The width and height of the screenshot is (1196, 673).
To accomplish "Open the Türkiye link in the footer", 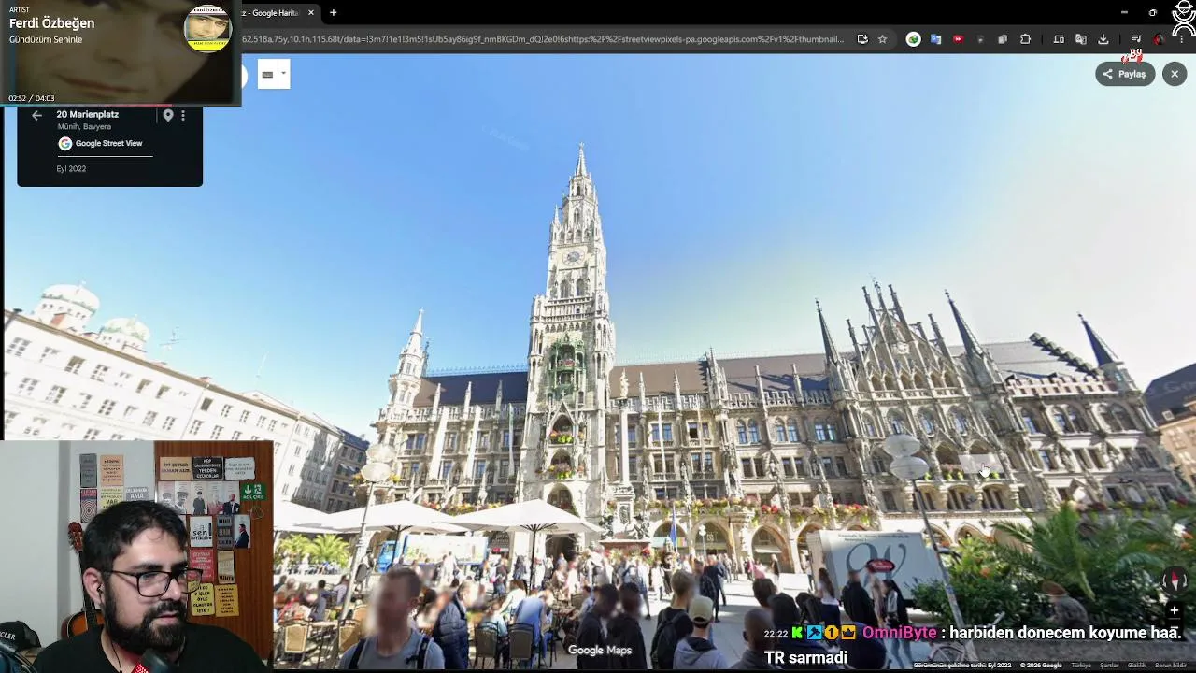I will 1081,666.
